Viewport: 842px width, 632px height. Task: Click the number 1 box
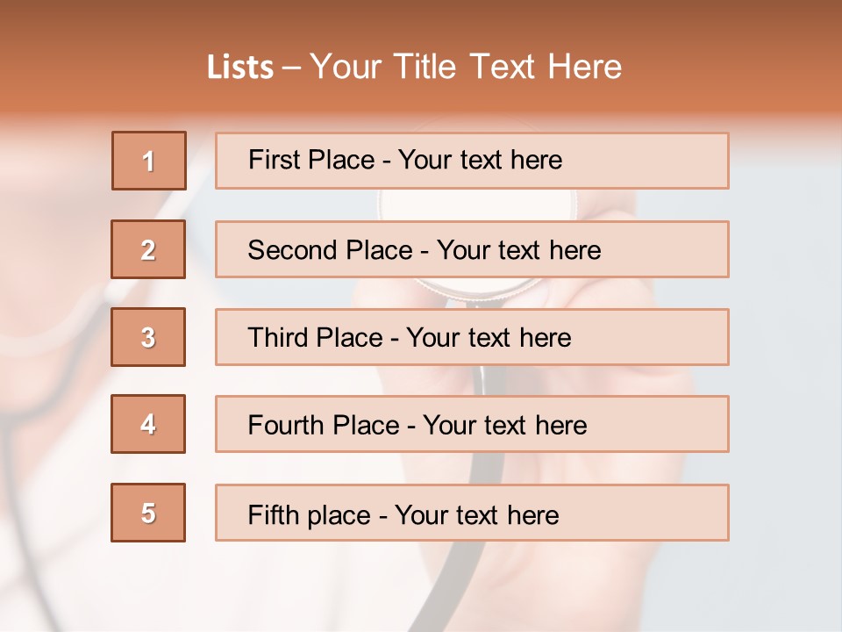coord(149,161)
